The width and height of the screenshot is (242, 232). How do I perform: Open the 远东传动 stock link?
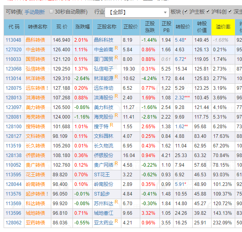103,88
